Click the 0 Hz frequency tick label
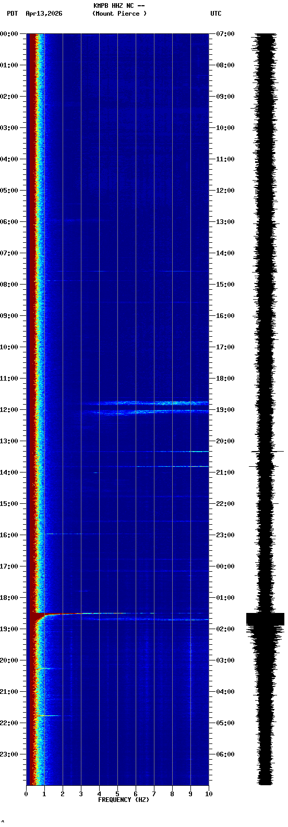 (x=26, y=794)
